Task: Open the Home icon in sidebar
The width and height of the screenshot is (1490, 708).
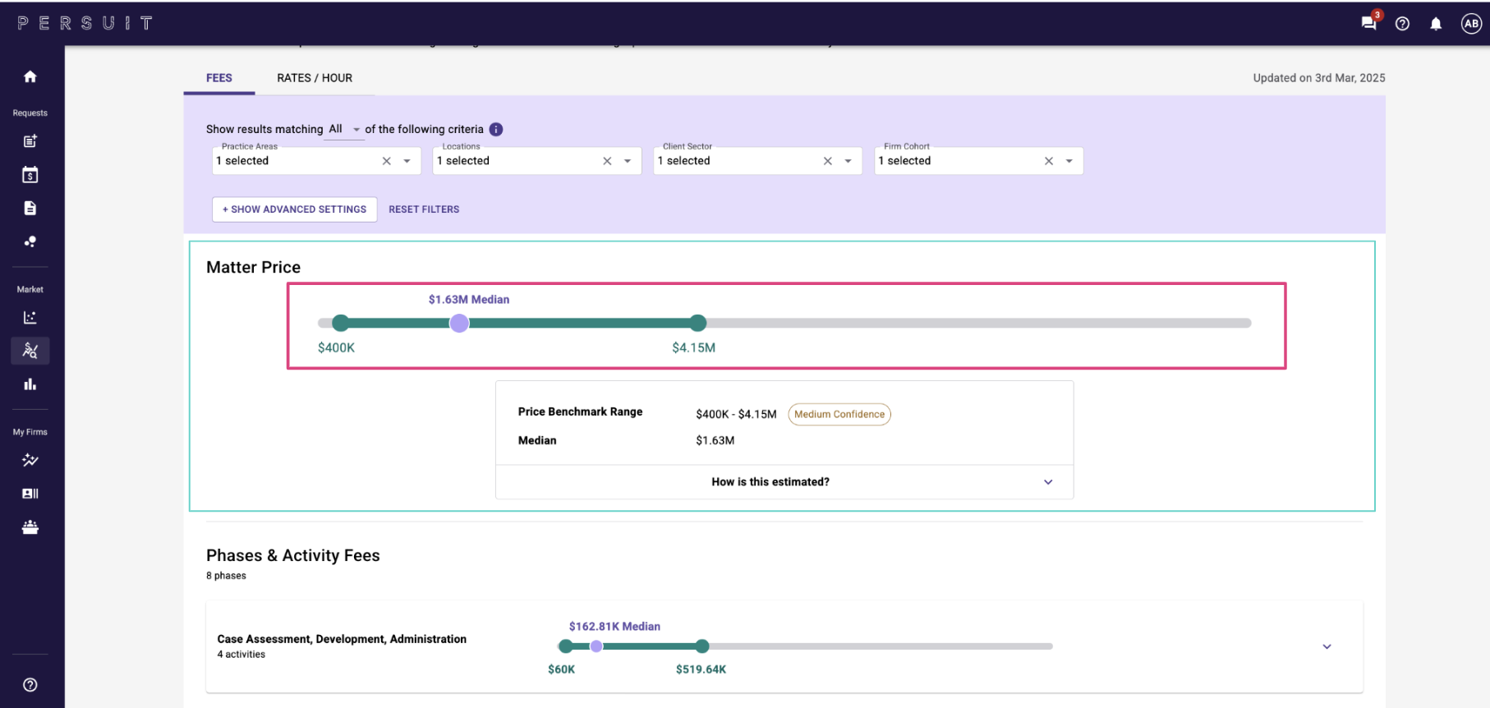Action: [x=30, y=76]
